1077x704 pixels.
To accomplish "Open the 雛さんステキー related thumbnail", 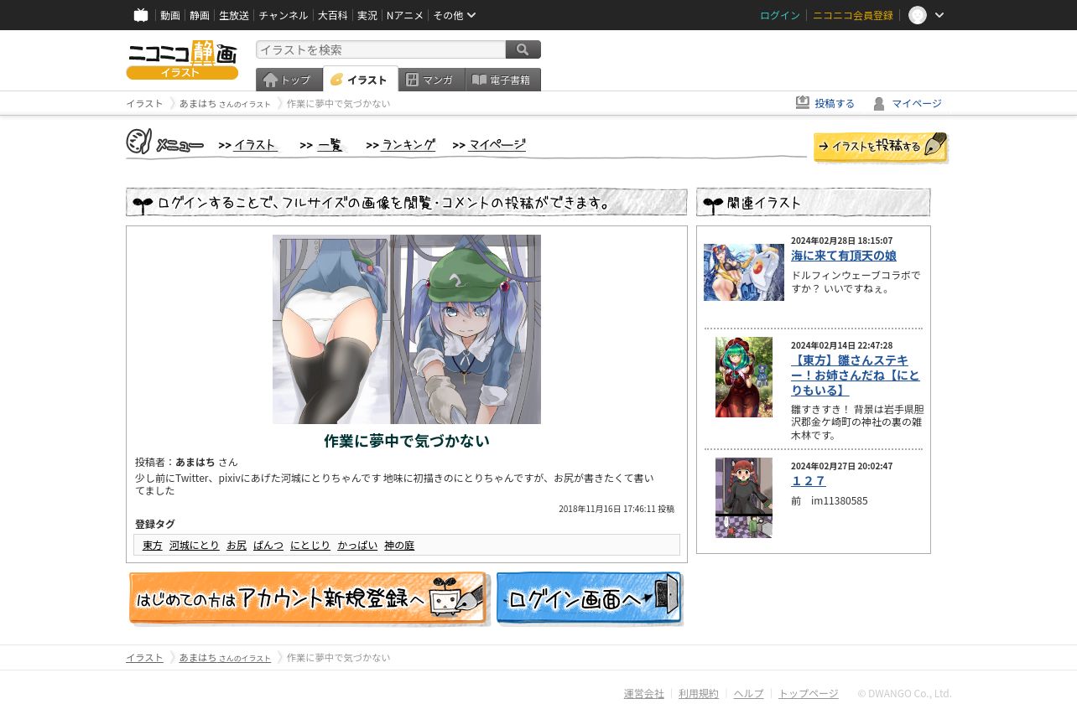I will 744,377.
